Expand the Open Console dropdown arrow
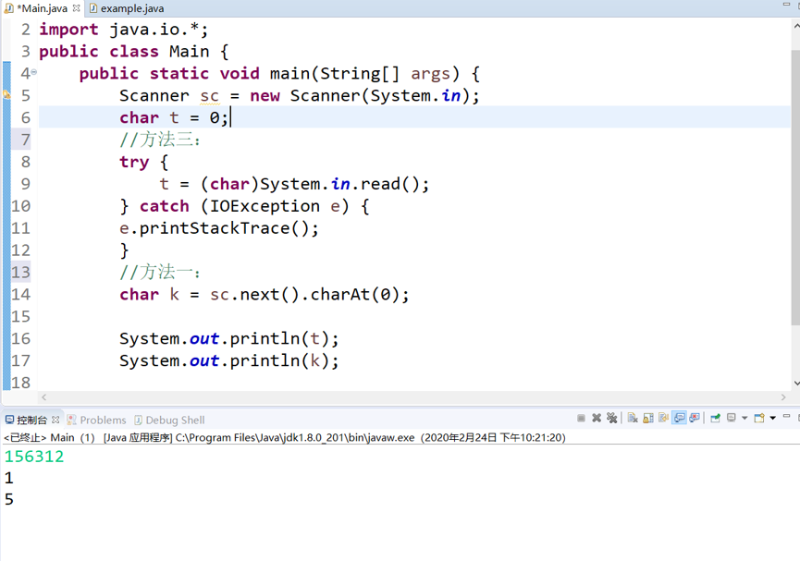This screenshot has height=561, width=800. tap(773, 418)
